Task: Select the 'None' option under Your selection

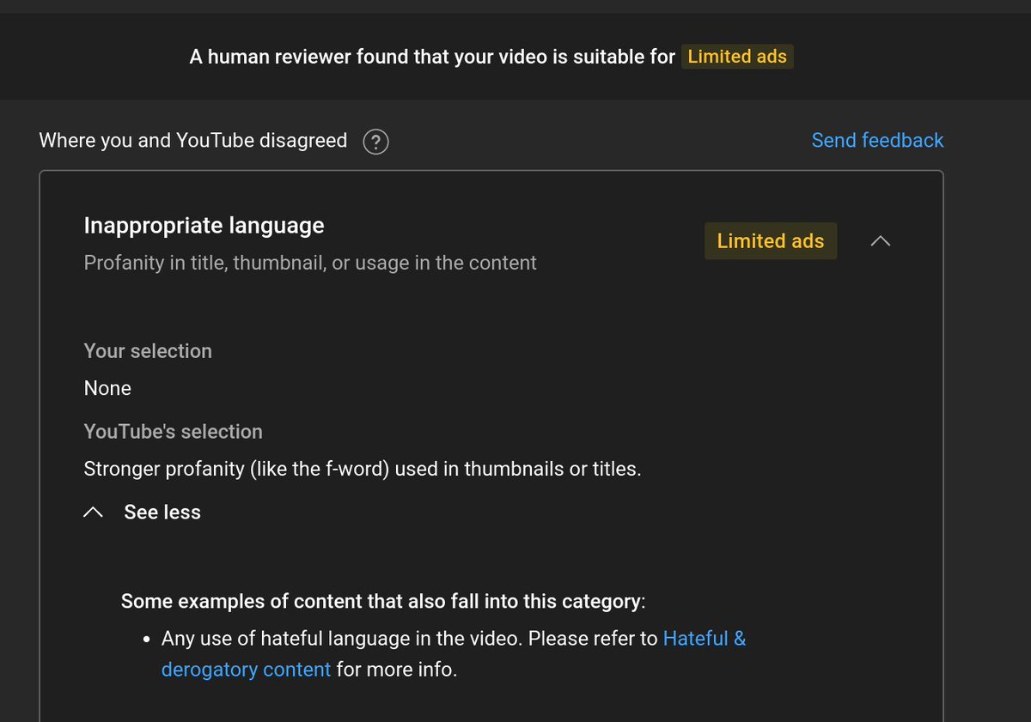Action: [x=107, y=388]
